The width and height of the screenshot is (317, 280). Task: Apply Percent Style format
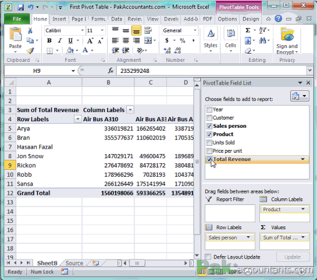(x=183, y=41)
